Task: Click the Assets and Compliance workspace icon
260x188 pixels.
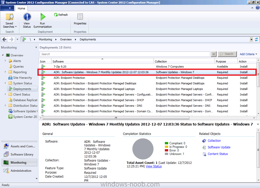Action: pos(6,146)
